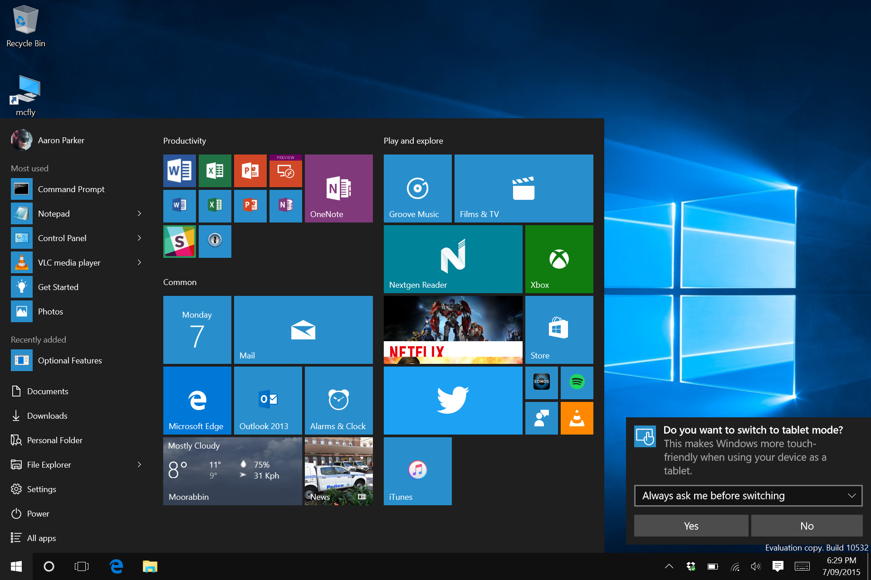Open the touch keyboard icon in tray
The image size is (871, 580).
click(x=802, y=566)
